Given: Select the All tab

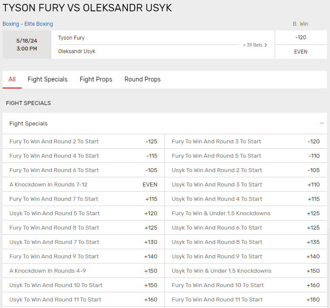Looking at the screenshot, I should (x=12, y=79).
